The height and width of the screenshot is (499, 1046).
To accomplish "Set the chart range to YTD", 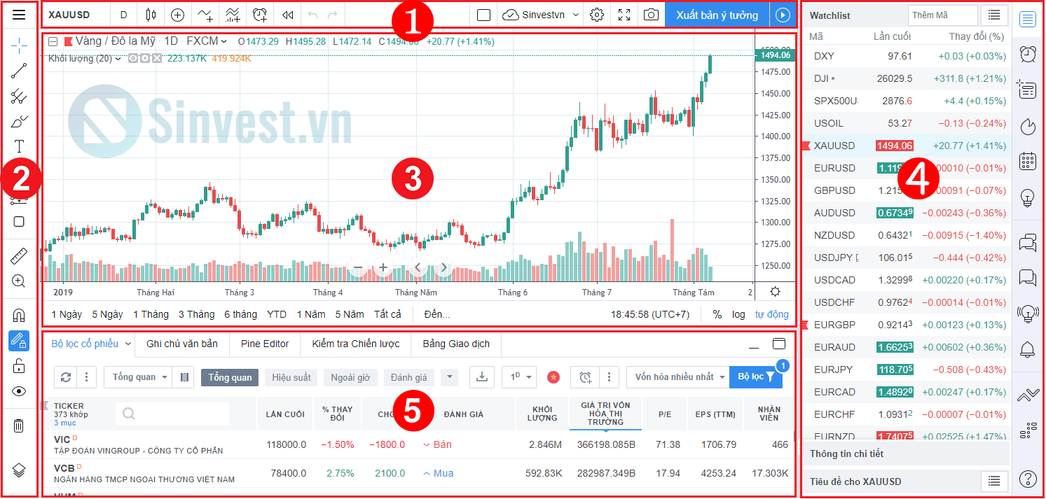I will (x=277, y=314).
